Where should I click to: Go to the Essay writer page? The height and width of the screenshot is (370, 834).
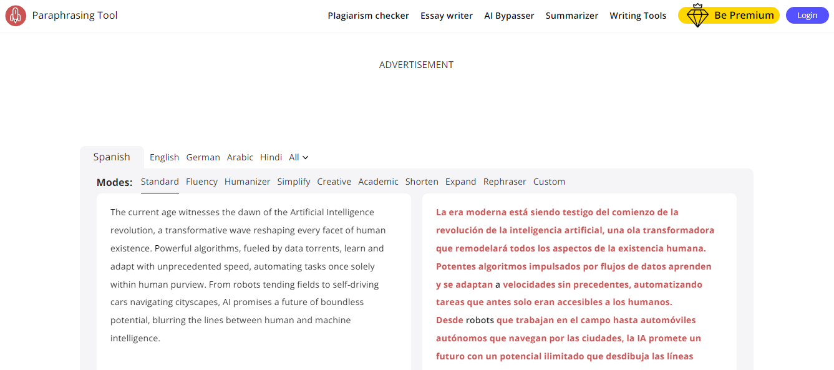coord(446,16)
